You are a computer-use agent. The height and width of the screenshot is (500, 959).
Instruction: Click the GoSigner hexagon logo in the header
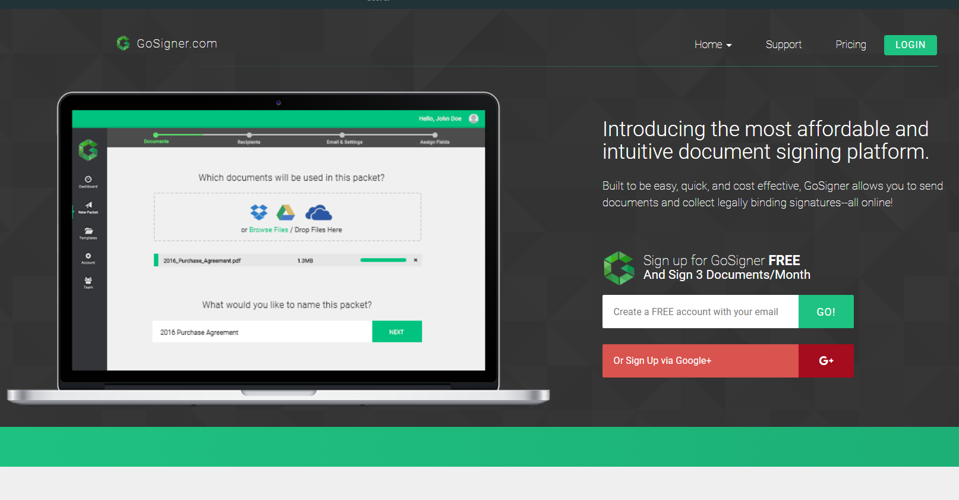pos(123,43)
